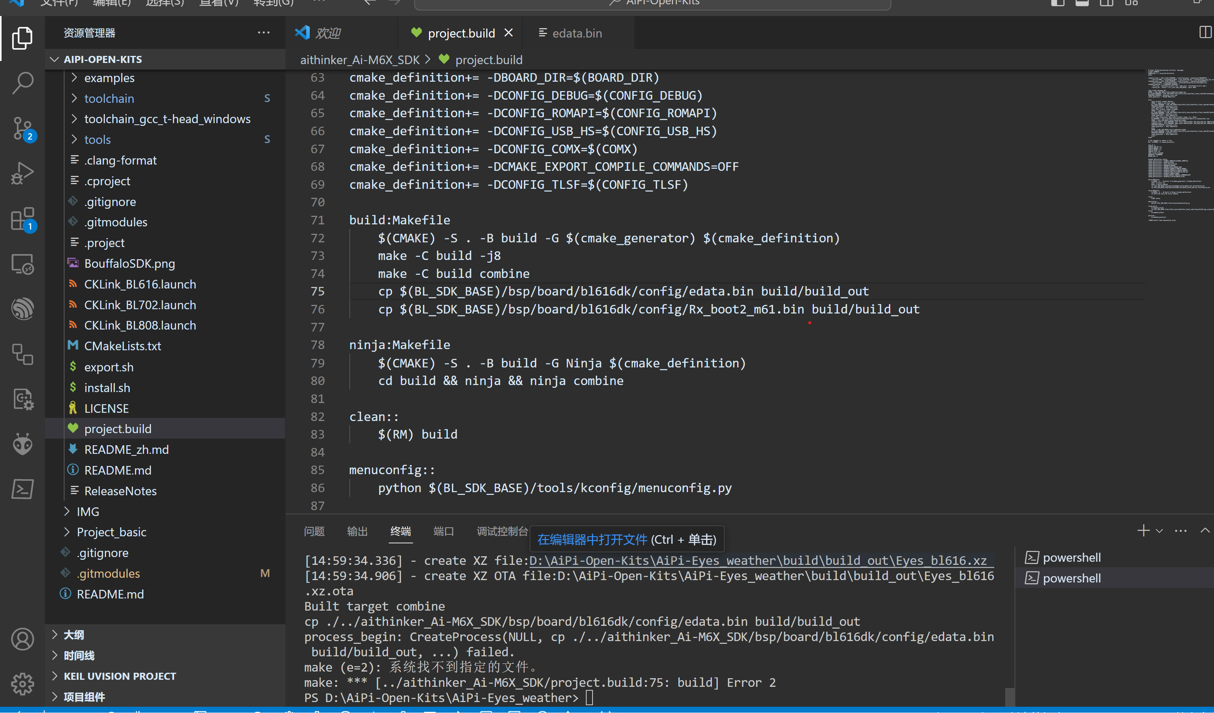Expand the 时间线 timeline section
The height and width of the screenshot is (713, 1214).
165,656
